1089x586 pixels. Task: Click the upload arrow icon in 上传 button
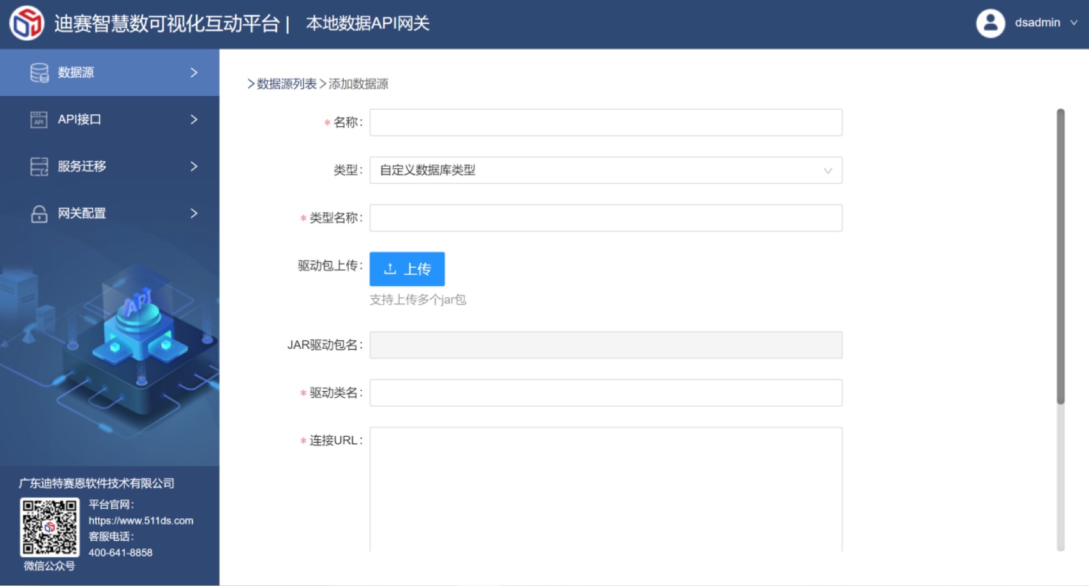[x=390, y=269]
